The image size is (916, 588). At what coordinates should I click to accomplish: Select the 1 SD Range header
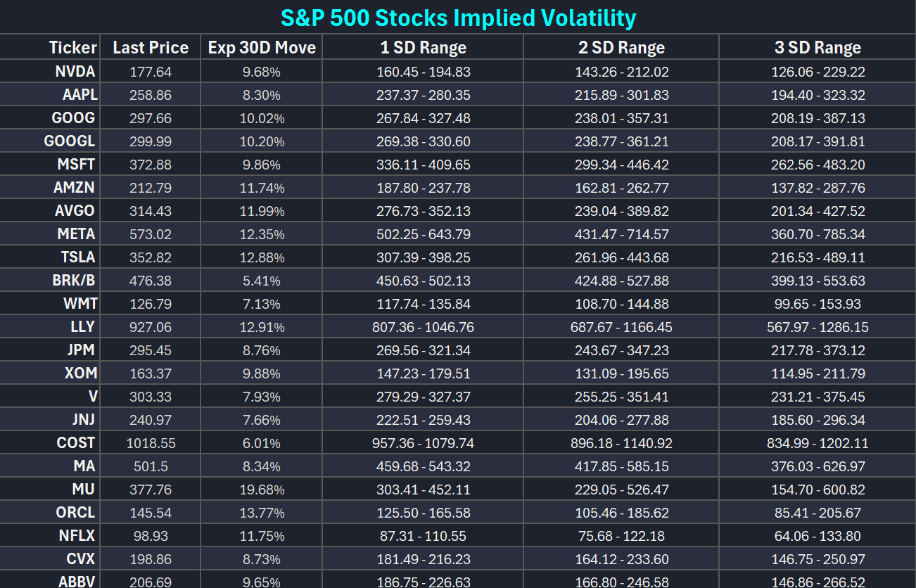point(424,48)
